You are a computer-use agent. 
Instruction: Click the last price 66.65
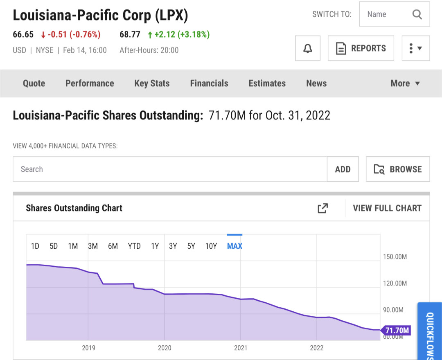pyautogui.click(x=23, y=34)
